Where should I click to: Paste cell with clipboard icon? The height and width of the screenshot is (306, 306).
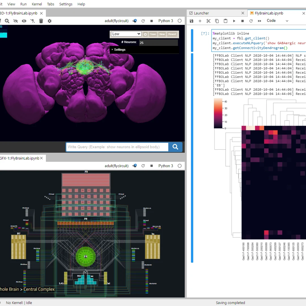226,21
